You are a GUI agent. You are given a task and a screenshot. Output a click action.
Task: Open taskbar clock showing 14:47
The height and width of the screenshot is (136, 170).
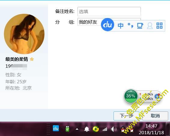[x=151, y=129]
